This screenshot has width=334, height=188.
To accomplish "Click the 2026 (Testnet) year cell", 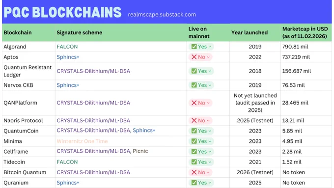I will (255, 172).
